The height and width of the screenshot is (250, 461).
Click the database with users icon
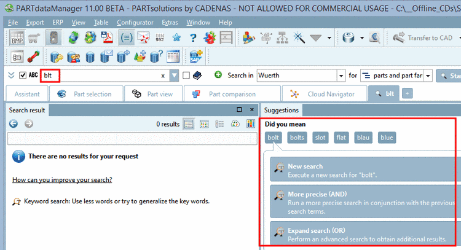(x=73, y=57)
